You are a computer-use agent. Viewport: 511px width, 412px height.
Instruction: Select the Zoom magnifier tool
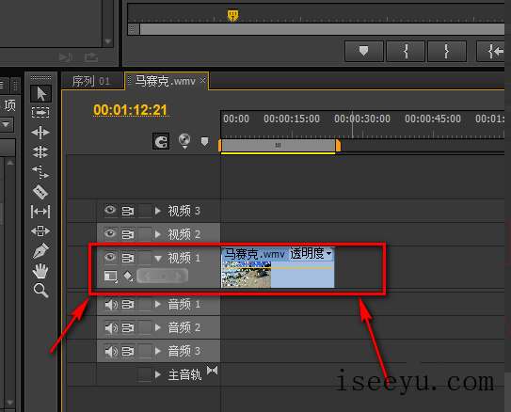(x=40, y=291)
